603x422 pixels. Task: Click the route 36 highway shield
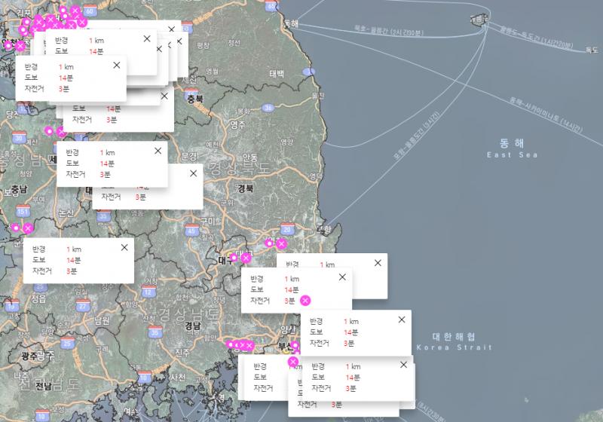[x=268, y=108]
